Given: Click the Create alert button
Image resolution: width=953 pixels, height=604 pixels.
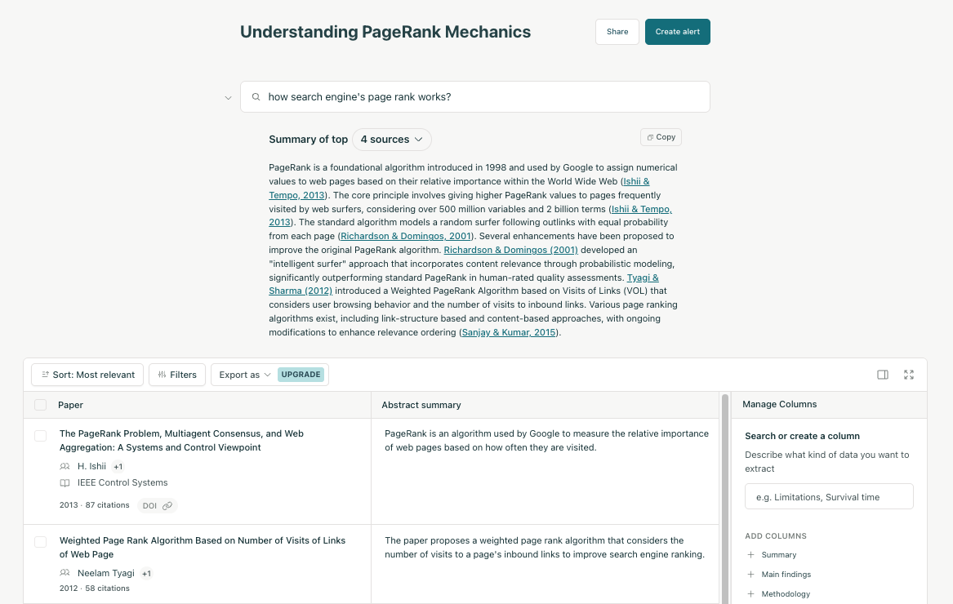Looking at the screenshot, I should (678, 32).
